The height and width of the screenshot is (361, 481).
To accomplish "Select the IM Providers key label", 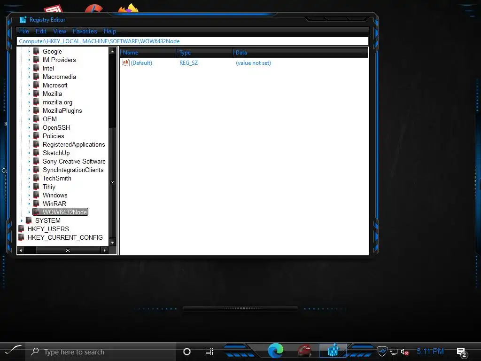I will point(59,60).
